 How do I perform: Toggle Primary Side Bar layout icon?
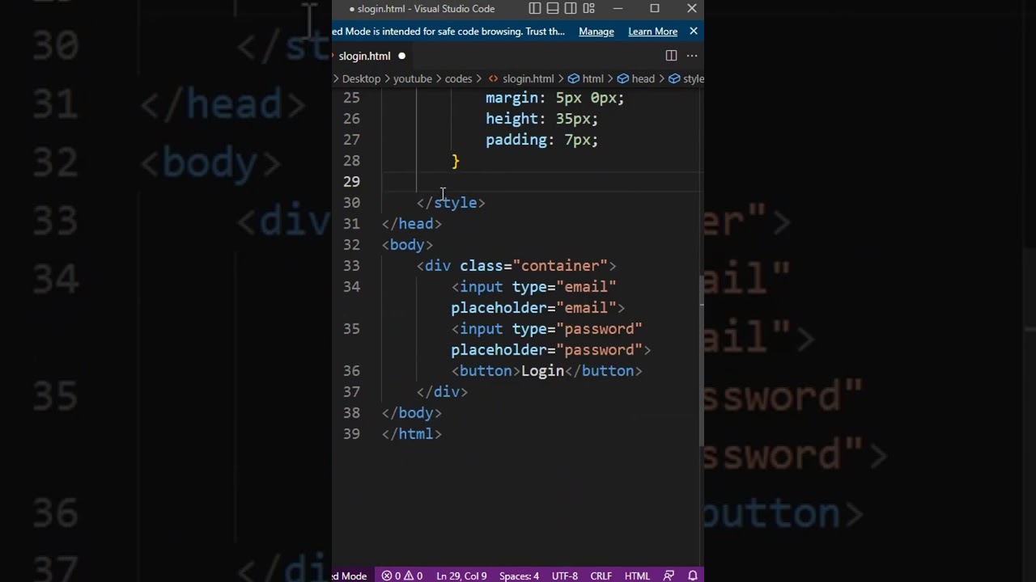pos(535,9)
